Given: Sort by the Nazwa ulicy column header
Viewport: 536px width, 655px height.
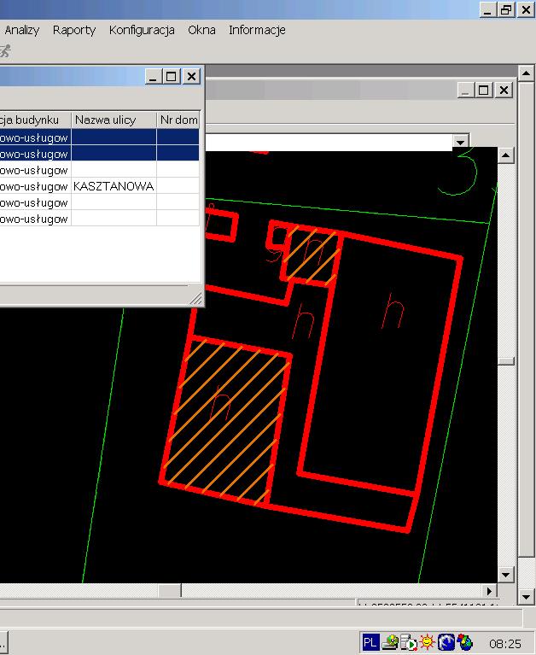Looking at the screenshot, I should [114, 120].
